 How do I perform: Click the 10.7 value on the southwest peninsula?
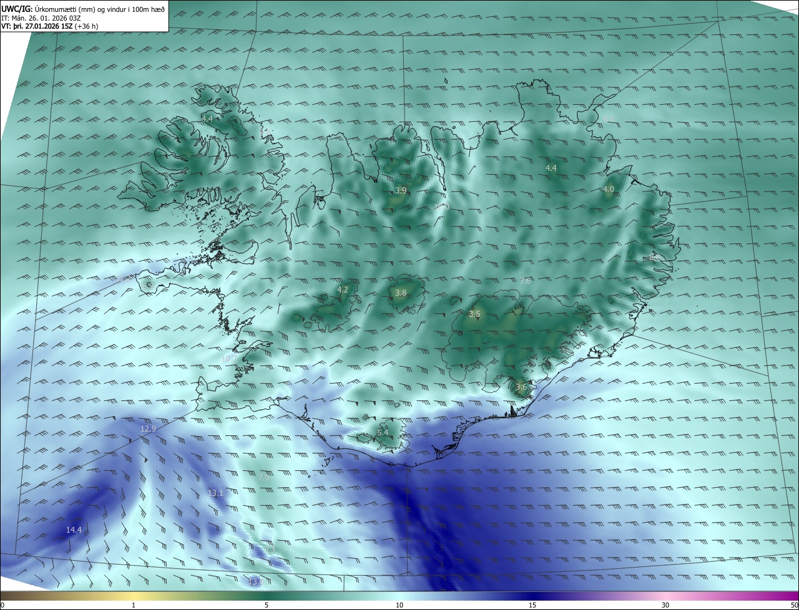[229, 359]
